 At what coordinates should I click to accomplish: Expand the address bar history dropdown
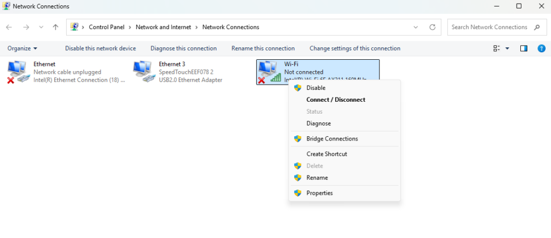click(x=416, y=27)
